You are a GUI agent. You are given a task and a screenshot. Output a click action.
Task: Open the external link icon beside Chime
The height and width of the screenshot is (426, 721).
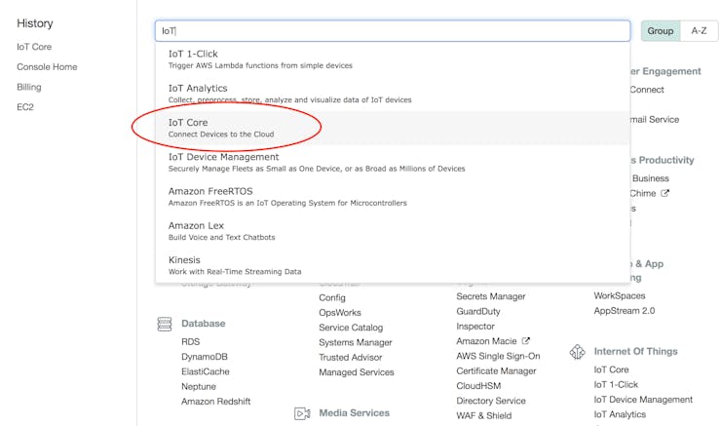click(664, 193)
